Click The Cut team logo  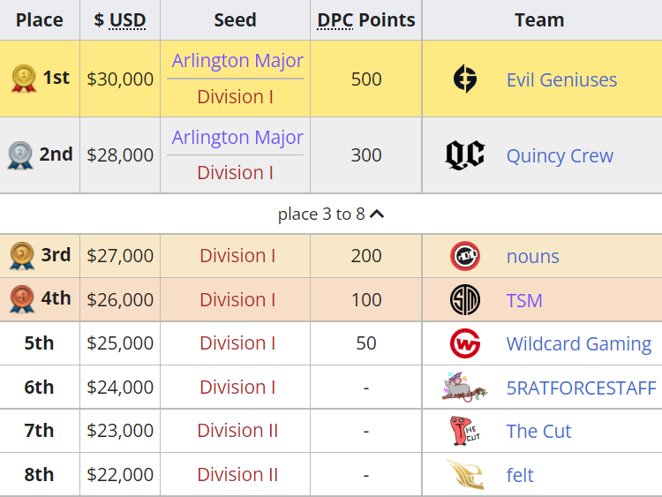pos(464,431)
